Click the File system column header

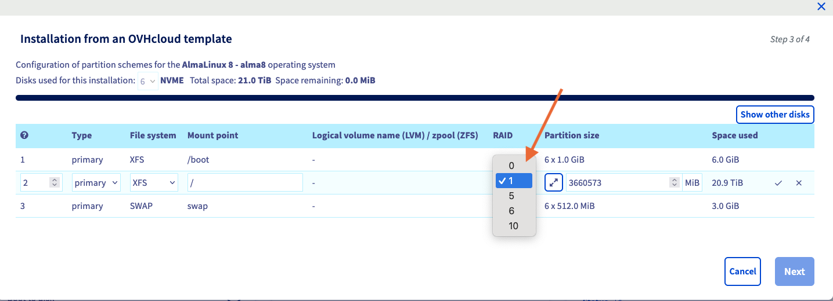pyautogui.click(x=153, y=135)
